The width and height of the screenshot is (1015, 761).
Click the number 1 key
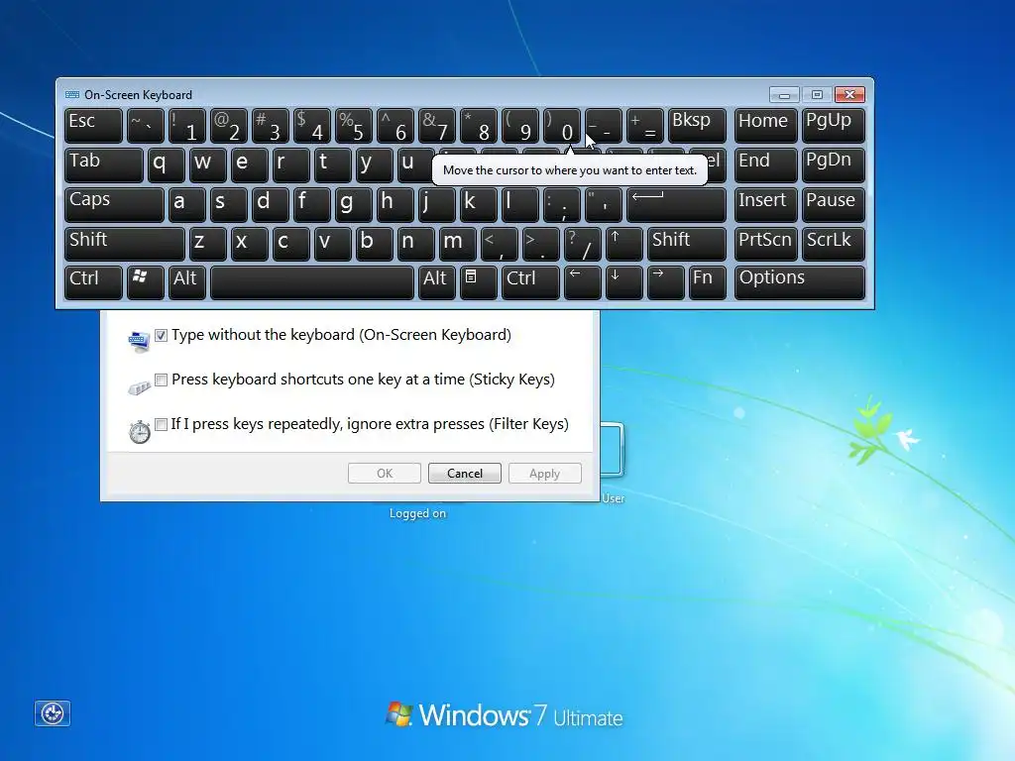[x=187, y=126]
